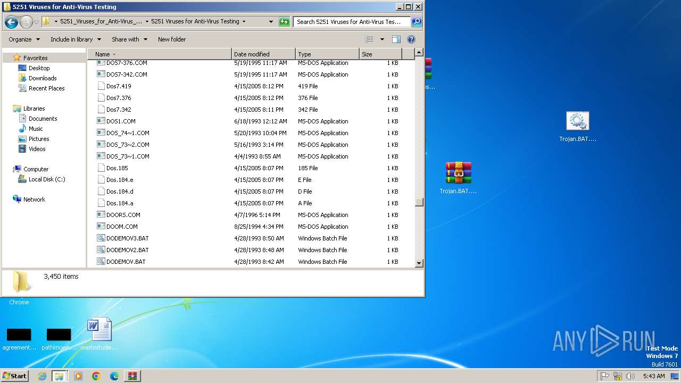This screenshot has width=681, height=383.
Task: Select file Dos.184.e
Action: coord(120,180)
